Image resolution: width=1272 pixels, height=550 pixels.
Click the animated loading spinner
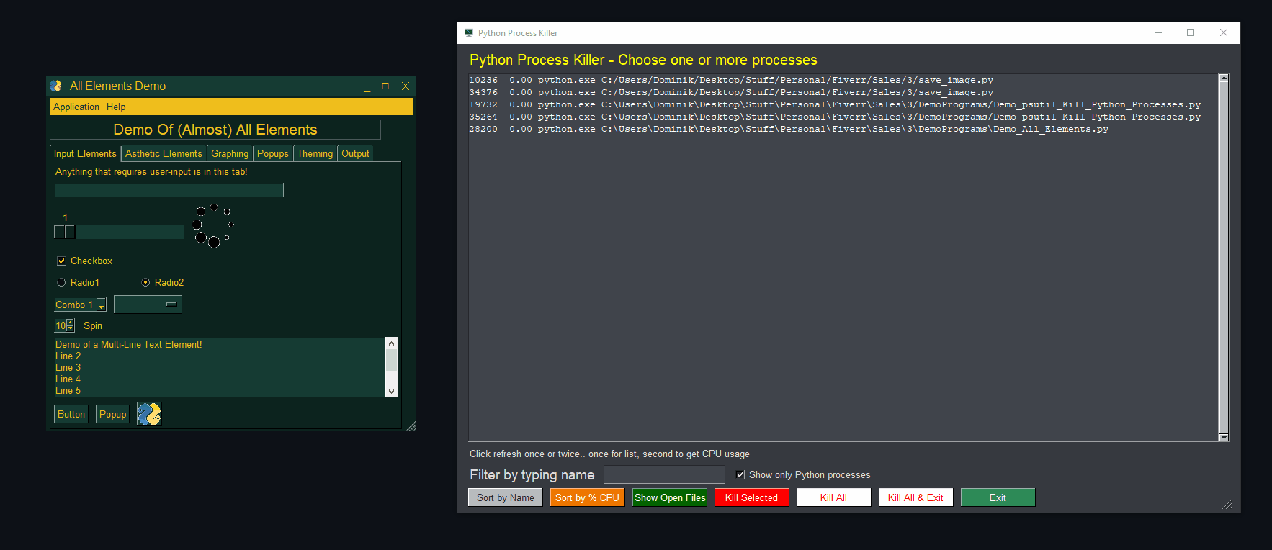click(212, 225)
